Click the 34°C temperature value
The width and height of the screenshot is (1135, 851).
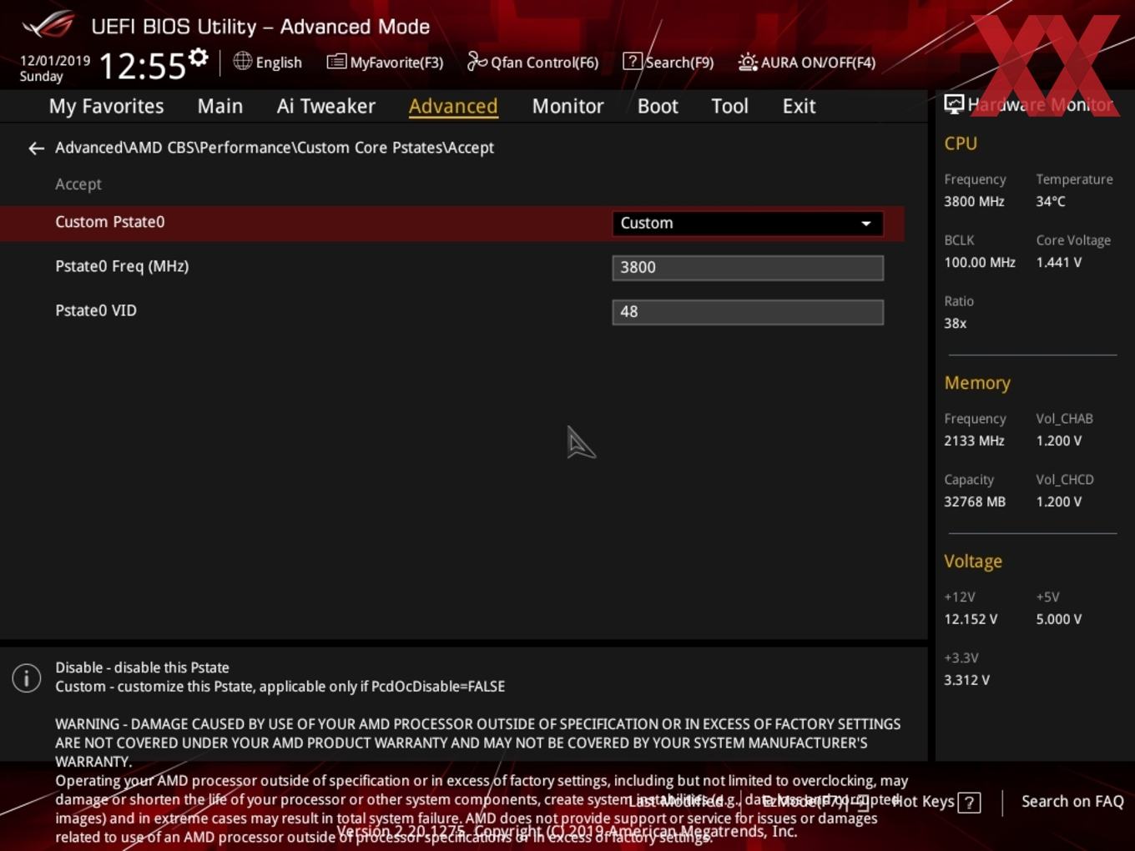click(x=1051, y=201)
